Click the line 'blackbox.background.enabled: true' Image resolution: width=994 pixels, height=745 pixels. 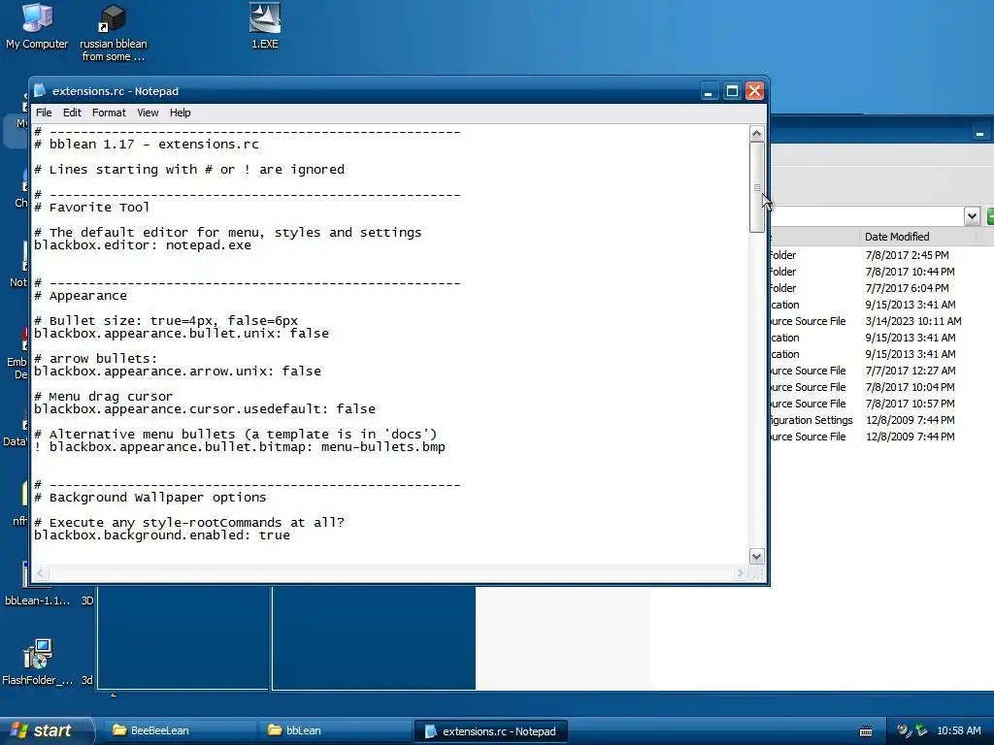[162, 535]
